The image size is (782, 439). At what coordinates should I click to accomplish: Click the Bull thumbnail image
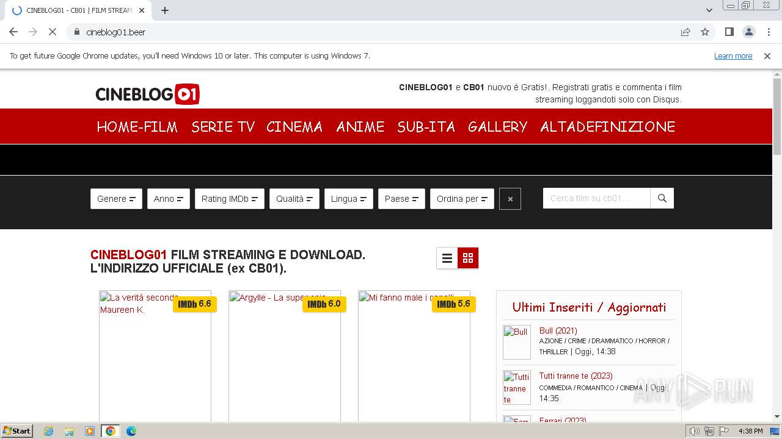click(x=517, y=342)
